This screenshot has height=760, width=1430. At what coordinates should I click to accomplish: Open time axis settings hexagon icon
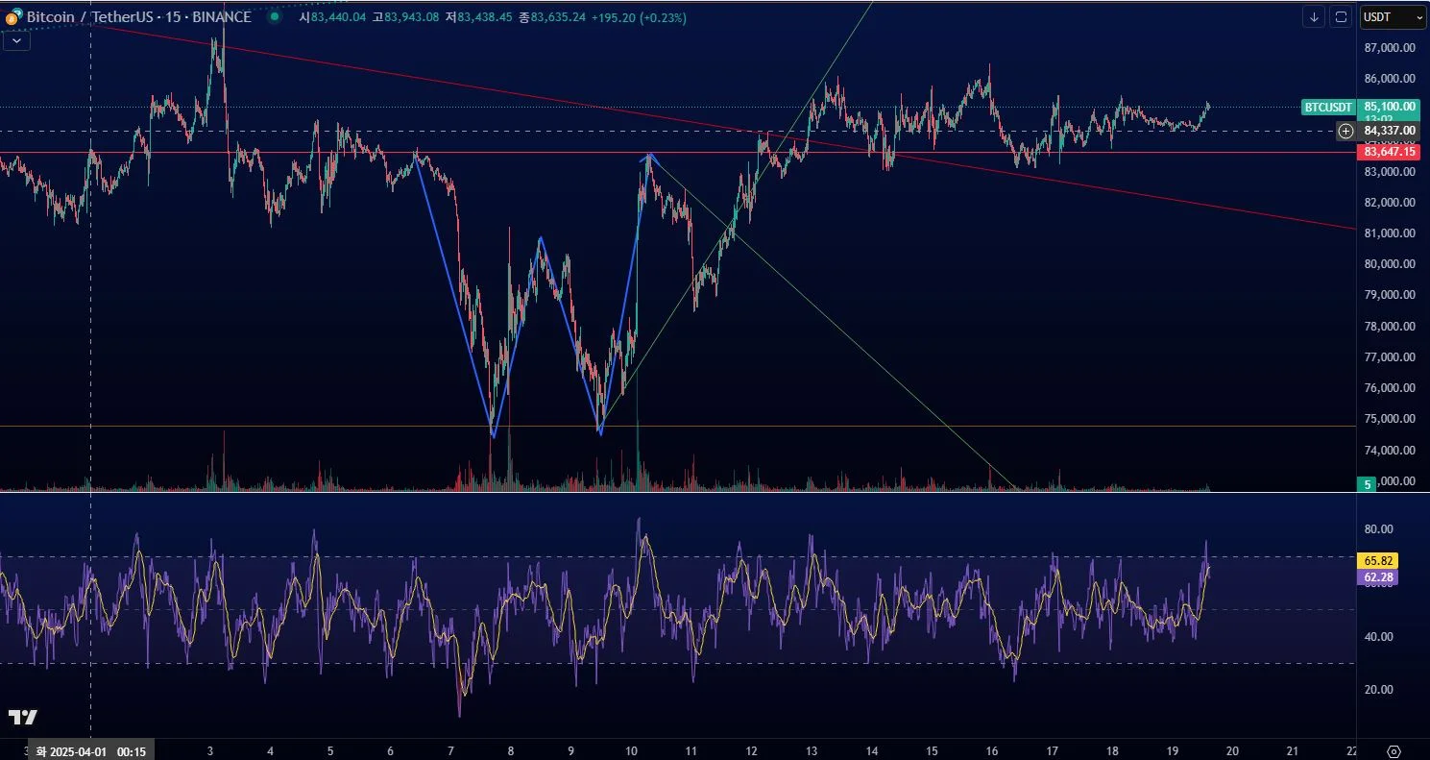pos(1394,750)
